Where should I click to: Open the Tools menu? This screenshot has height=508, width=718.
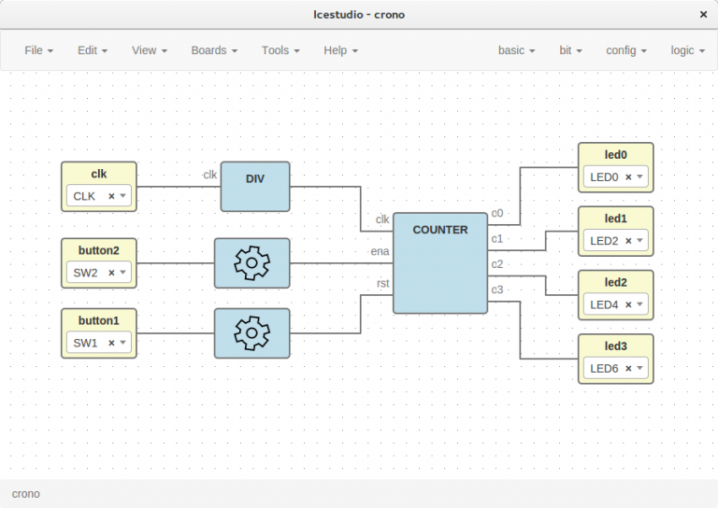coord(280,50)
